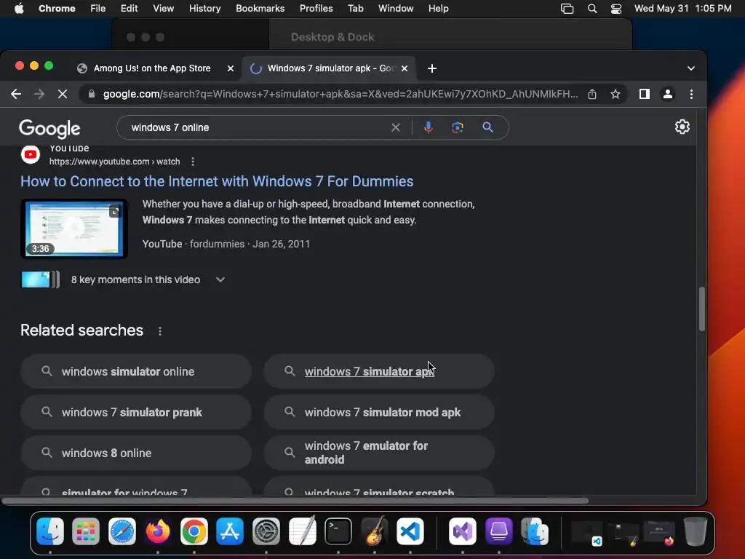Click the Google search magnifier button

tap(487, 127)
